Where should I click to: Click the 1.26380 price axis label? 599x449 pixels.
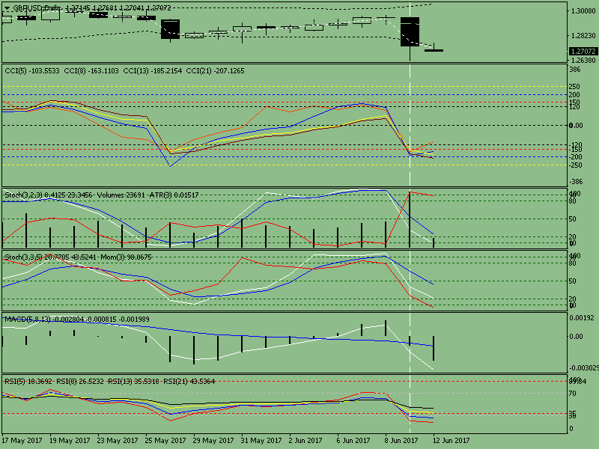tap(583, 61)
